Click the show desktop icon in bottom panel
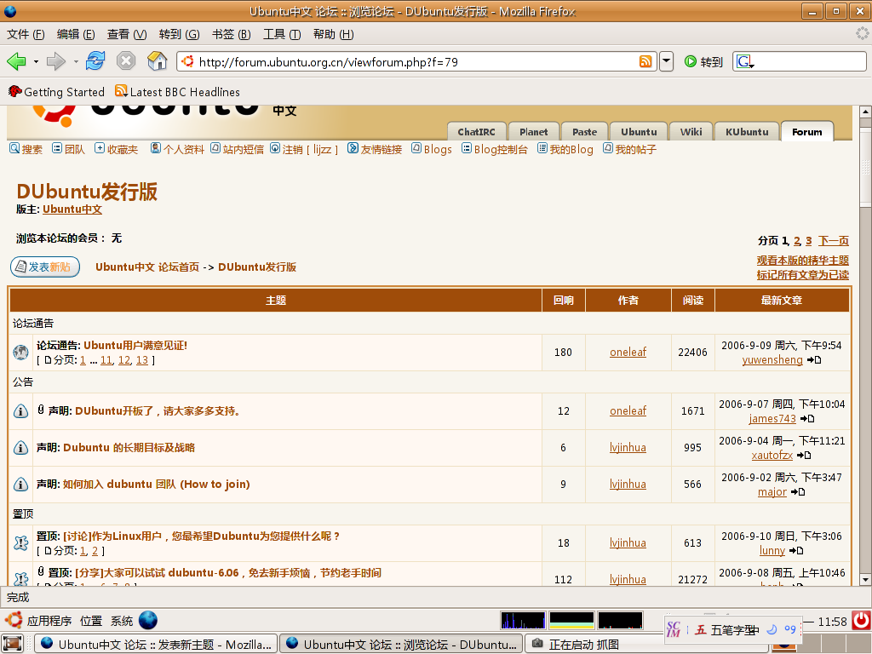872x654 pixels. click(12, 644)
